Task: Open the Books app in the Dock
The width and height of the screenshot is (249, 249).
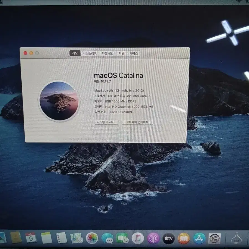Action: 184,238
